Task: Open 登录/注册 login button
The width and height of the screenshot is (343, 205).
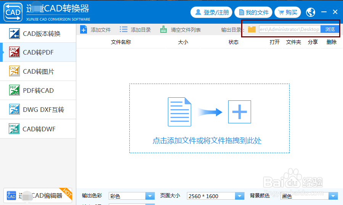Action: (x=211, y=12)
